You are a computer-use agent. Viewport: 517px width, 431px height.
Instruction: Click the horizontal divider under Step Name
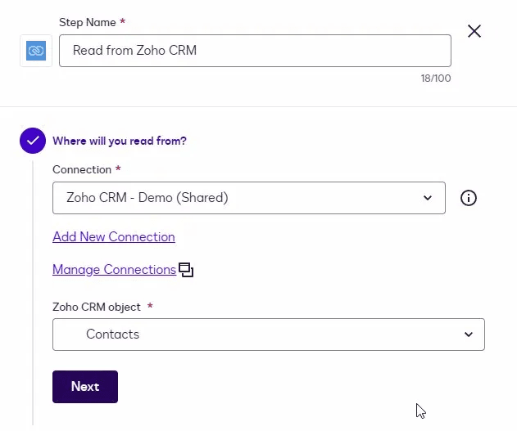258,106
